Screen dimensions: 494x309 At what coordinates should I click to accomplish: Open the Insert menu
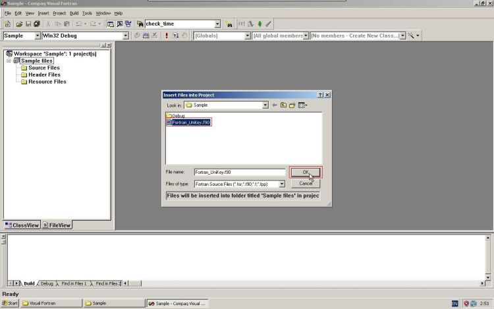pos(43,13)
